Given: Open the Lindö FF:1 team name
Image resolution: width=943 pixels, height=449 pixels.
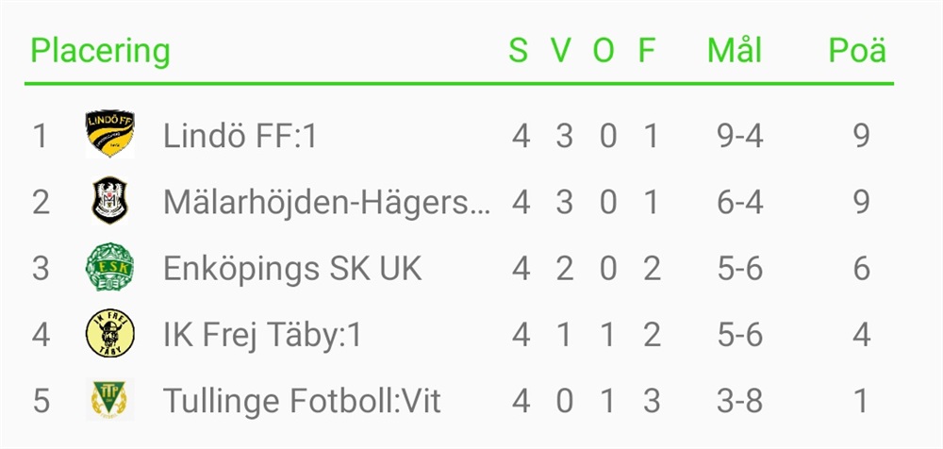Looking at the screenshot, I should tap(240, 136).
